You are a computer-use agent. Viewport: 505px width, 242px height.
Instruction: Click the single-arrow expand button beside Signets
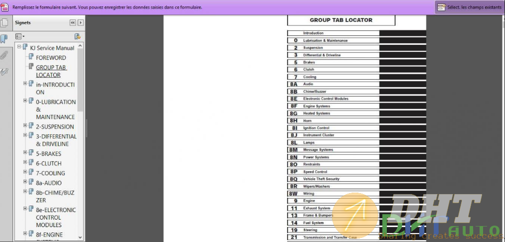click(x=81, y=22)
